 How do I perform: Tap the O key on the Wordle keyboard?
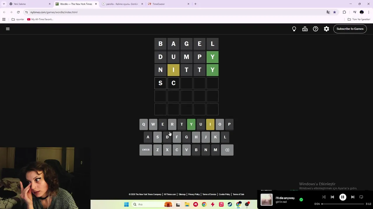(220, 124)
